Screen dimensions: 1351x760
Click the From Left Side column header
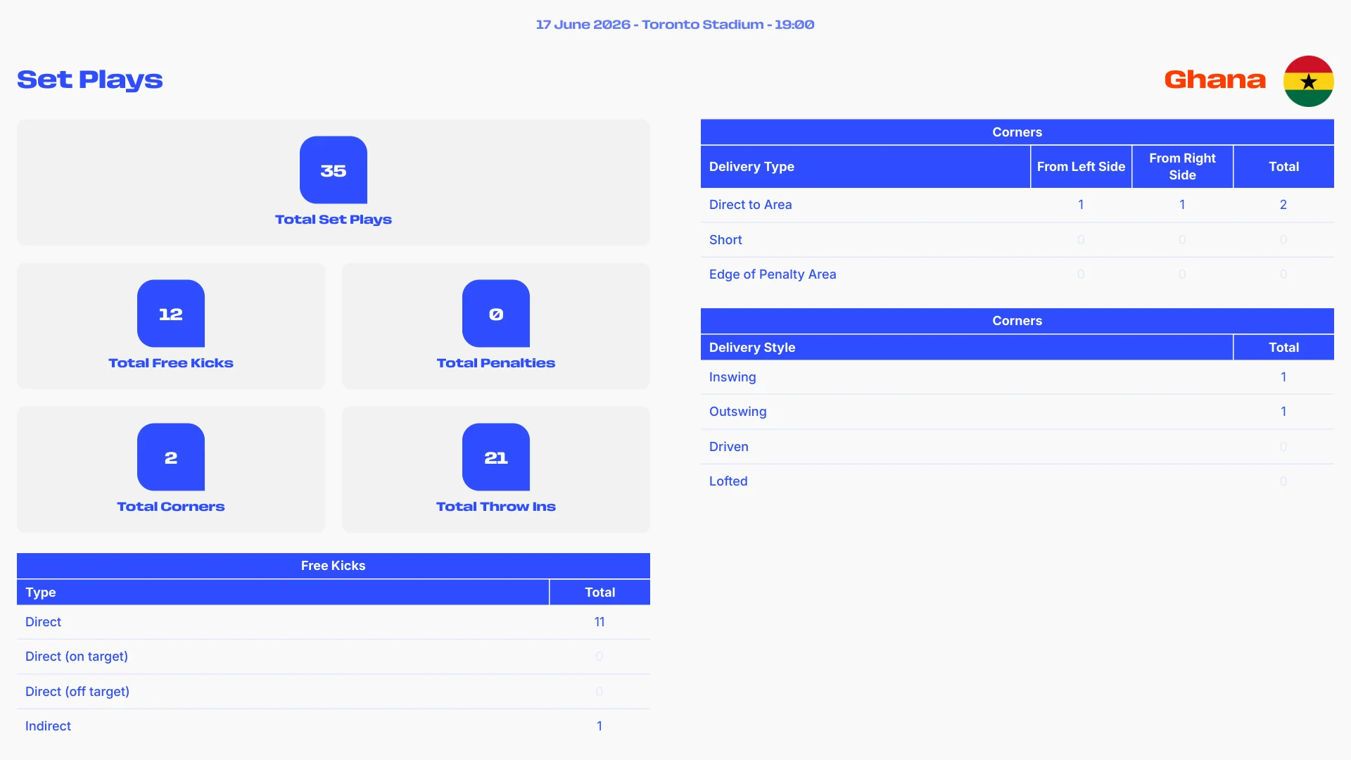point(1081,167)
